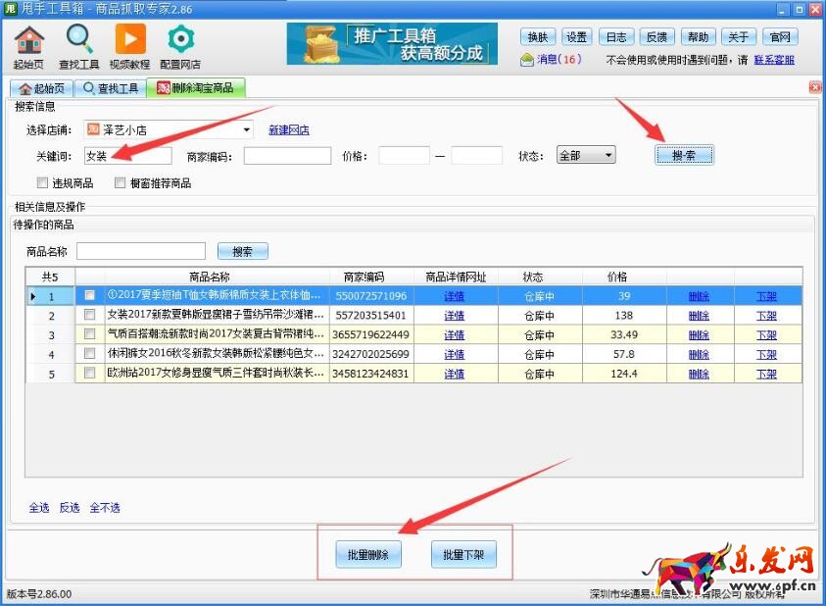The width and height of the screenshot is (826, 606).
Task: Click the 消息 message notification icon
Action: pyautogui.click(x=527, y=60)
